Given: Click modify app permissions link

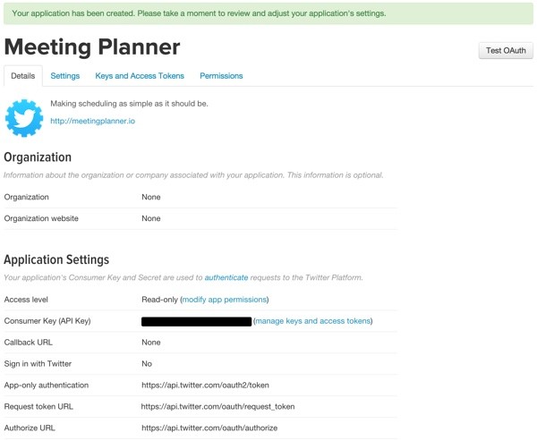Looking at the screenshot, I should (x=225, y=300).
